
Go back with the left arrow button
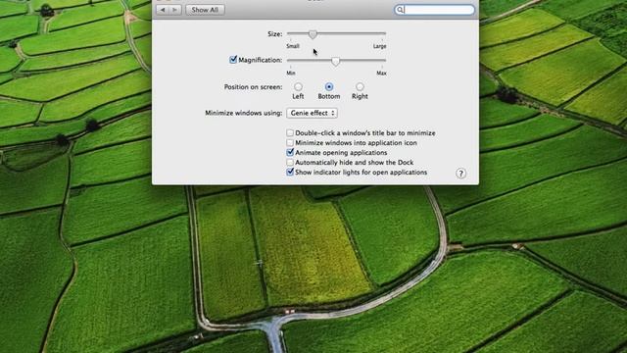click(163, 10)
